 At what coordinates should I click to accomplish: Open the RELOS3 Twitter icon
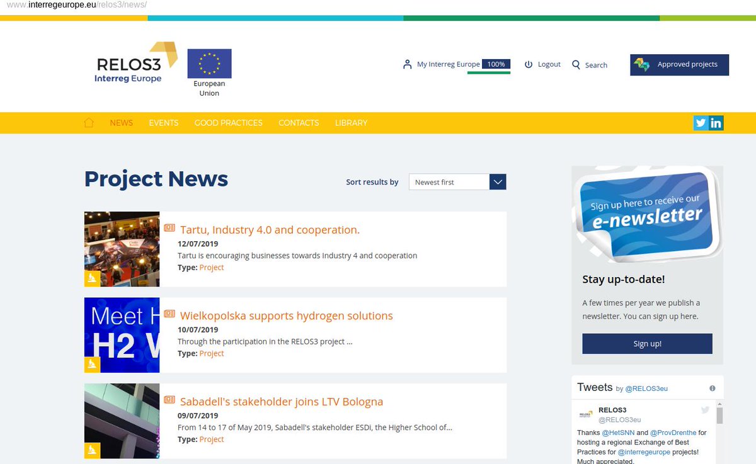[701, 123]
